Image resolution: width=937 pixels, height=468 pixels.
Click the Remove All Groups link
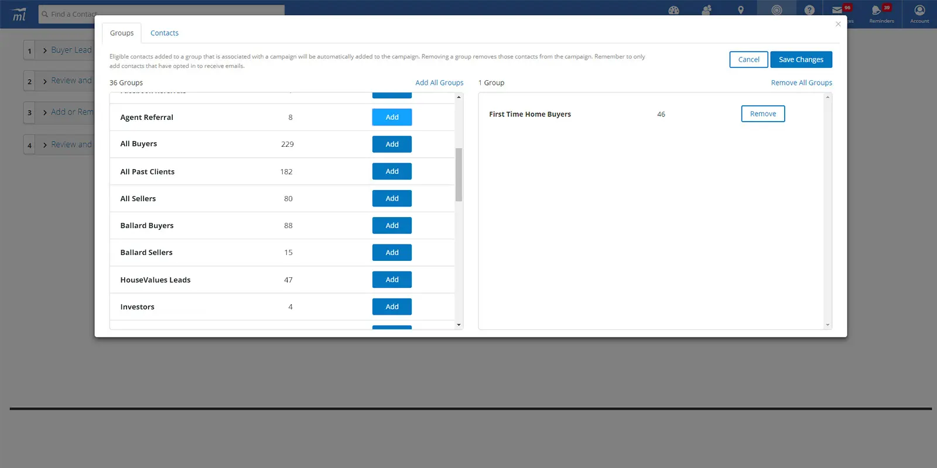(801, 82)
